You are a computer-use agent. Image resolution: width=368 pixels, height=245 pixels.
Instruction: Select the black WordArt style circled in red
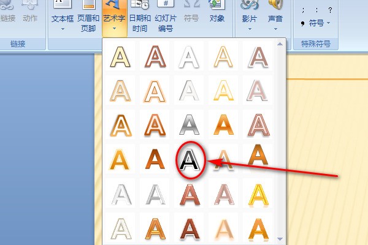point(190,160)
